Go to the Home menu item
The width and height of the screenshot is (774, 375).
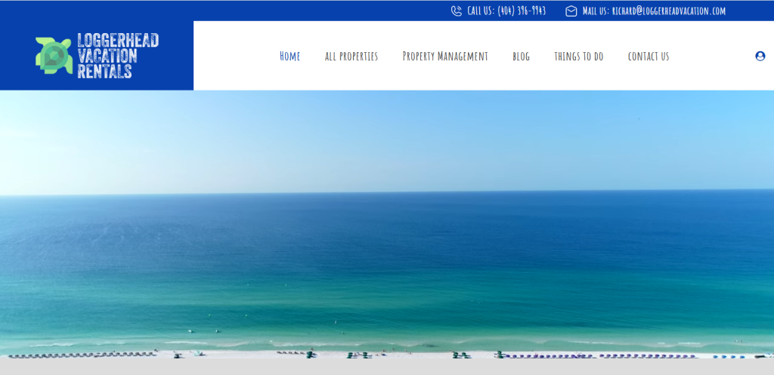[x=289, y=56]
